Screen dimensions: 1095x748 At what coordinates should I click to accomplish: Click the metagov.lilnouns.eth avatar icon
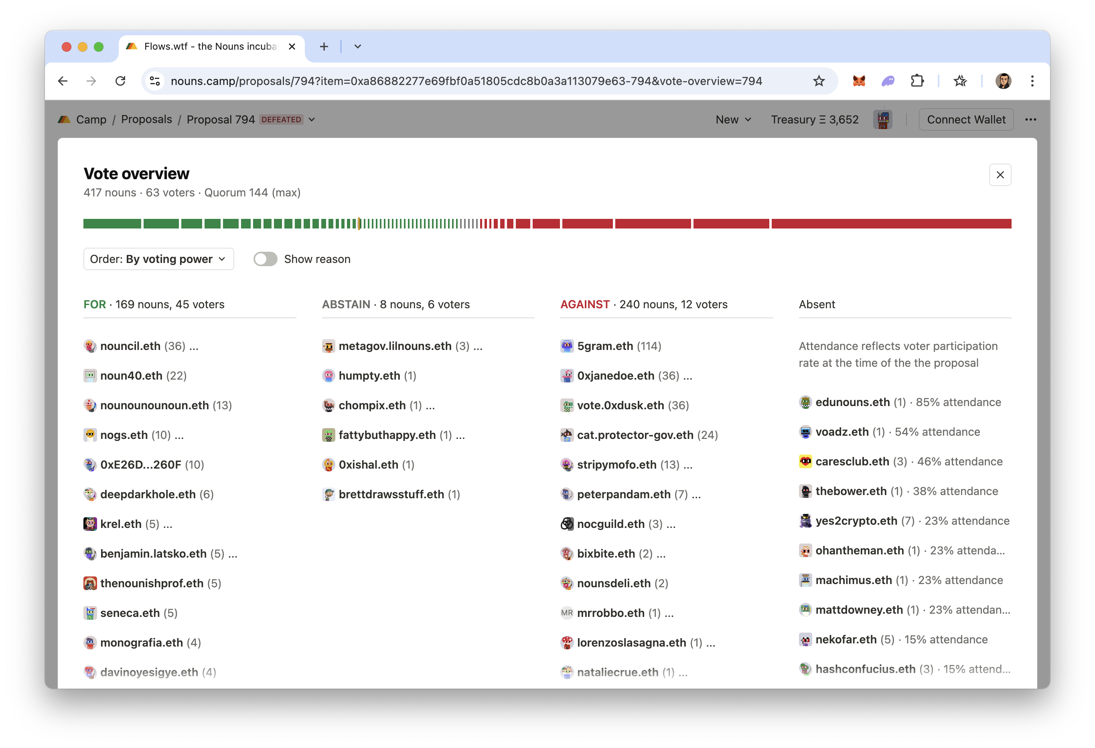(x=328, y=346)
